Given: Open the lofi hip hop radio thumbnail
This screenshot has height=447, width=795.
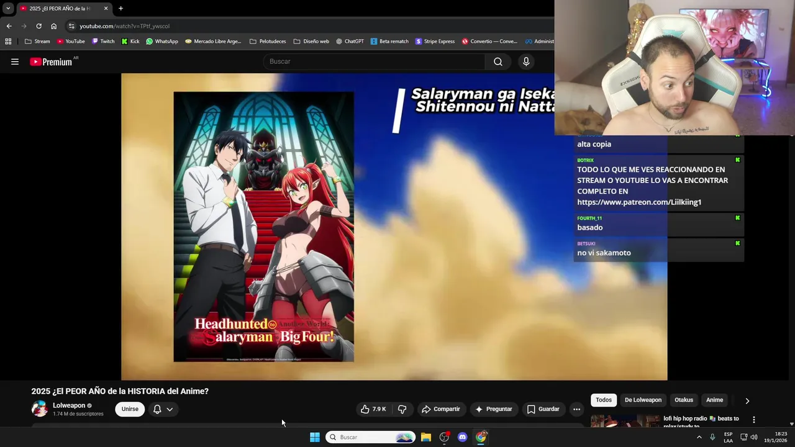Looking at the screenshot, I should point(625,421).
